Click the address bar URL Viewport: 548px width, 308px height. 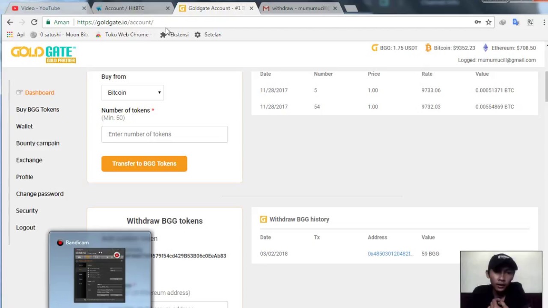(x=115, y=22)
